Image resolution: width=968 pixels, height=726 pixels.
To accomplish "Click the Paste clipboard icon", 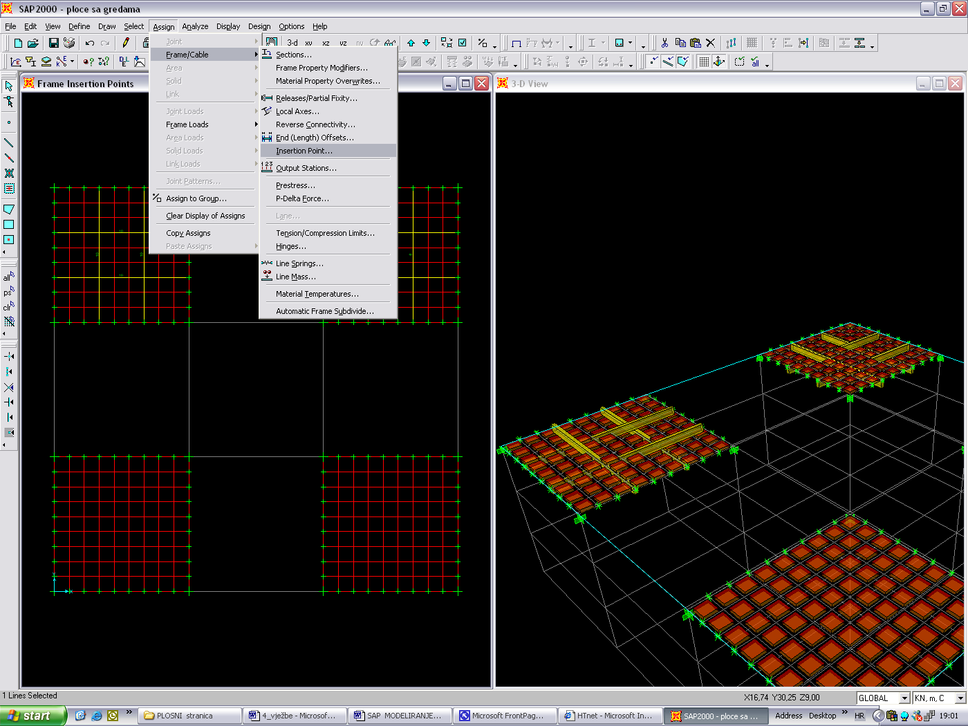I will click(x=696, y=43).
